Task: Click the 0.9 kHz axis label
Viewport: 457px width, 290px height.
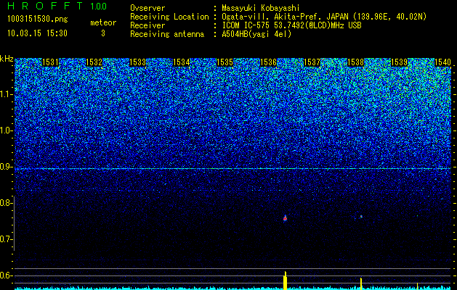Action: (5, 167)
